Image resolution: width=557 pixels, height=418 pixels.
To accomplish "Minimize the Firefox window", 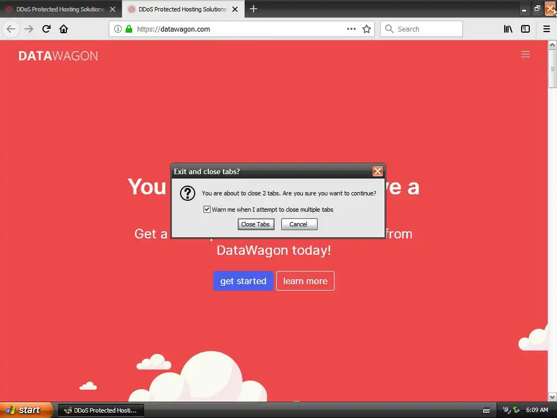I will point(524,9).
